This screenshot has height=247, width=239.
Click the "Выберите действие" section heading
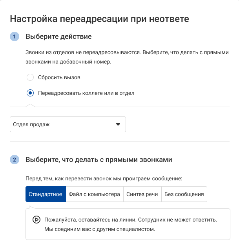[58, 37]
